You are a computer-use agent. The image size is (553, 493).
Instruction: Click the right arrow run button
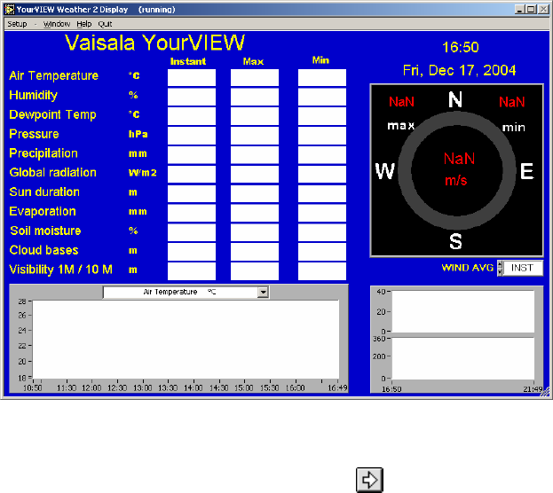[369, 480]
